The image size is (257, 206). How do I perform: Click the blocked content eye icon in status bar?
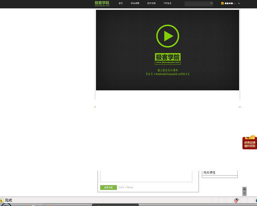click(x=236, y=200)
